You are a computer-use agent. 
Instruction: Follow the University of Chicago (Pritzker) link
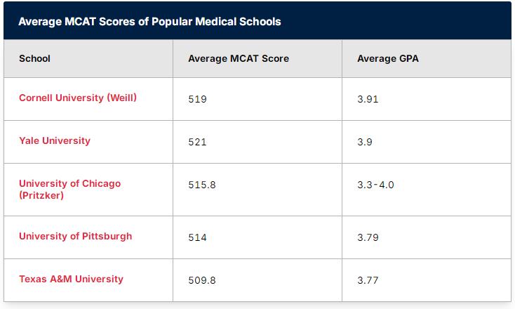pyautogui.click(x=69, y=190)
